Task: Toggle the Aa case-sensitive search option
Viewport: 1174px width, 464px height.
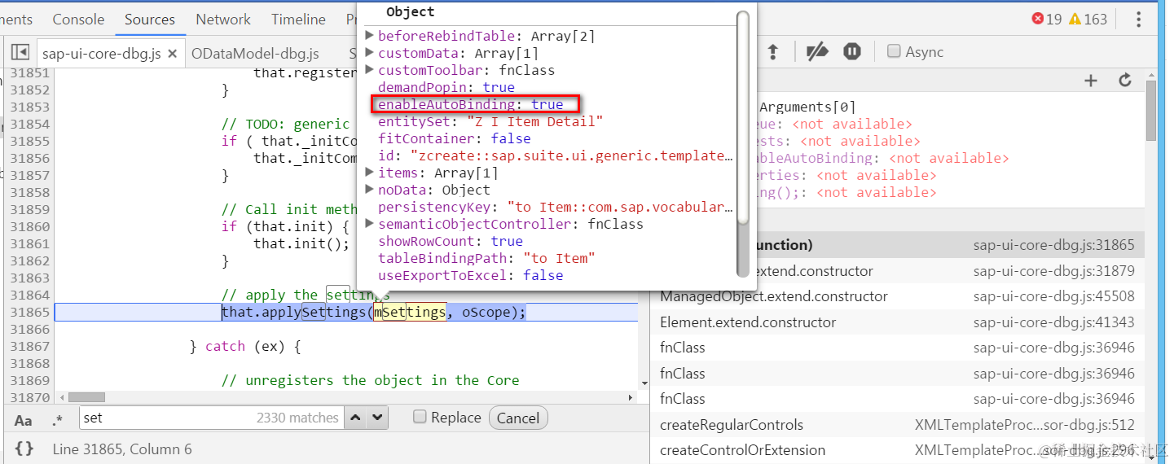Action: [24, 420]
